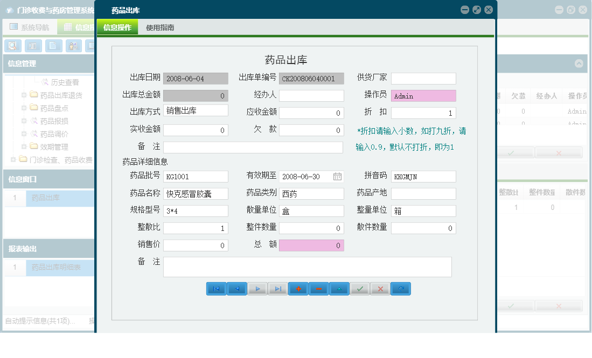Screen dimensions: 592x358
Task: Click the last record navigation icon
Action: coord(277,289)
